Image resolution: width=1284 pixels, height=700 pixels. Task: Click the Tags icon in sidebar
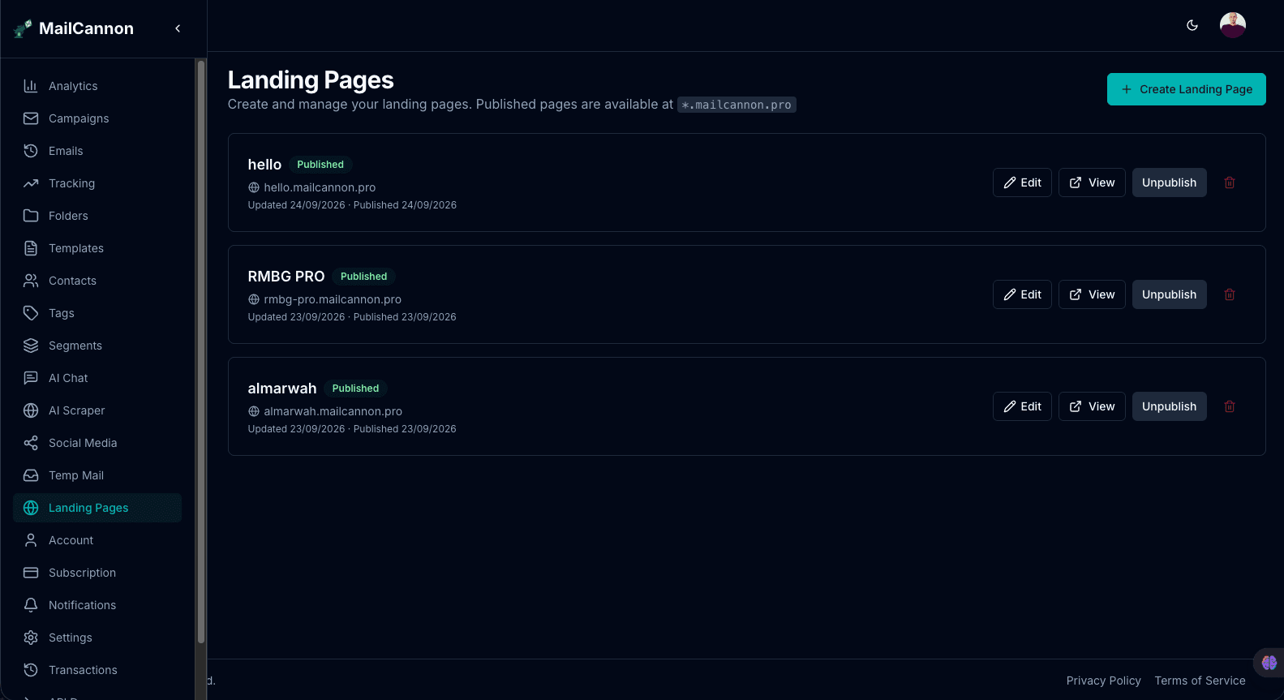[x=31, y=313]
